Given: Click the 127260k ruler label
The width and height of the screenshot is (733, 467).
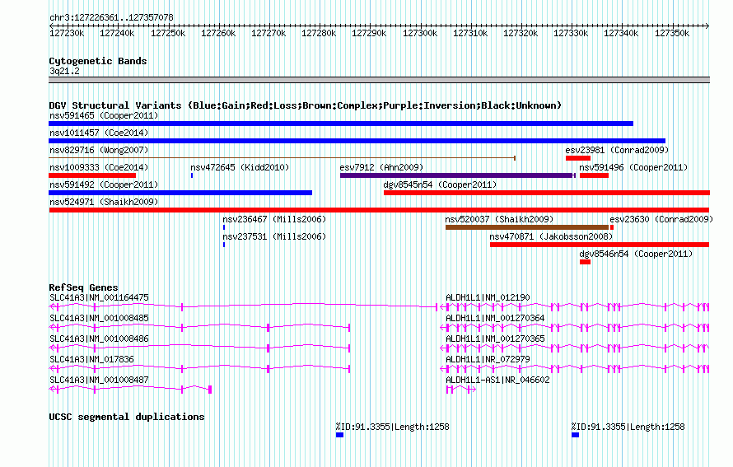Looking at the screenshot, I should pyautogui.click(x=218, y=34).
